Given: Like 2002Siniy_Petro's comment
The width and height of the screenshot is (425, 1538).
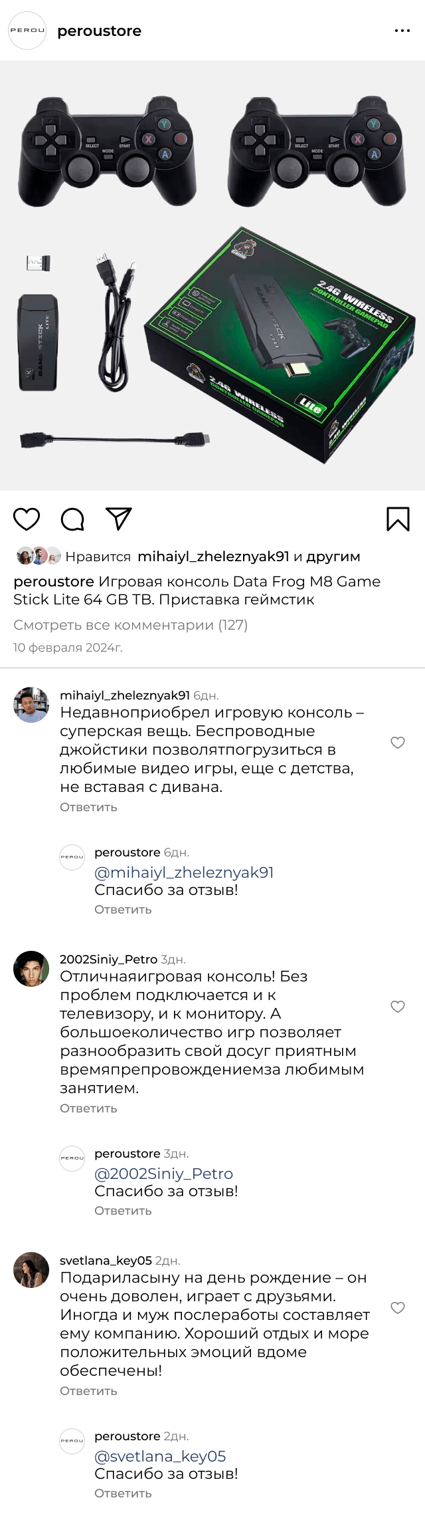Looking at the screenshot, I should pos(398,1007).
